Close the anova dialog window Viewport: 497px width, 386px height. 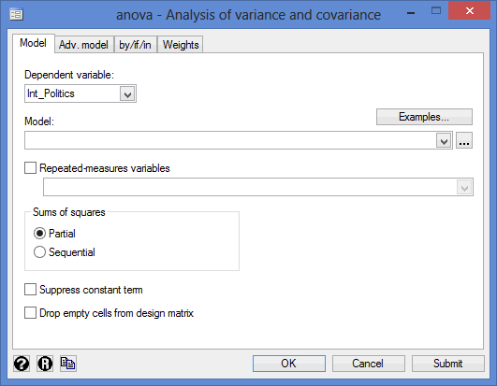tap(470, 11)
